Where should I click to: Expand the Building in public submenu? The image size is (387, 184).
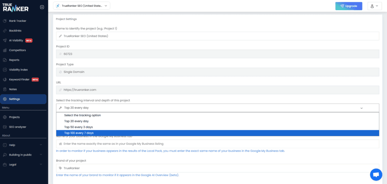point(40,155)
